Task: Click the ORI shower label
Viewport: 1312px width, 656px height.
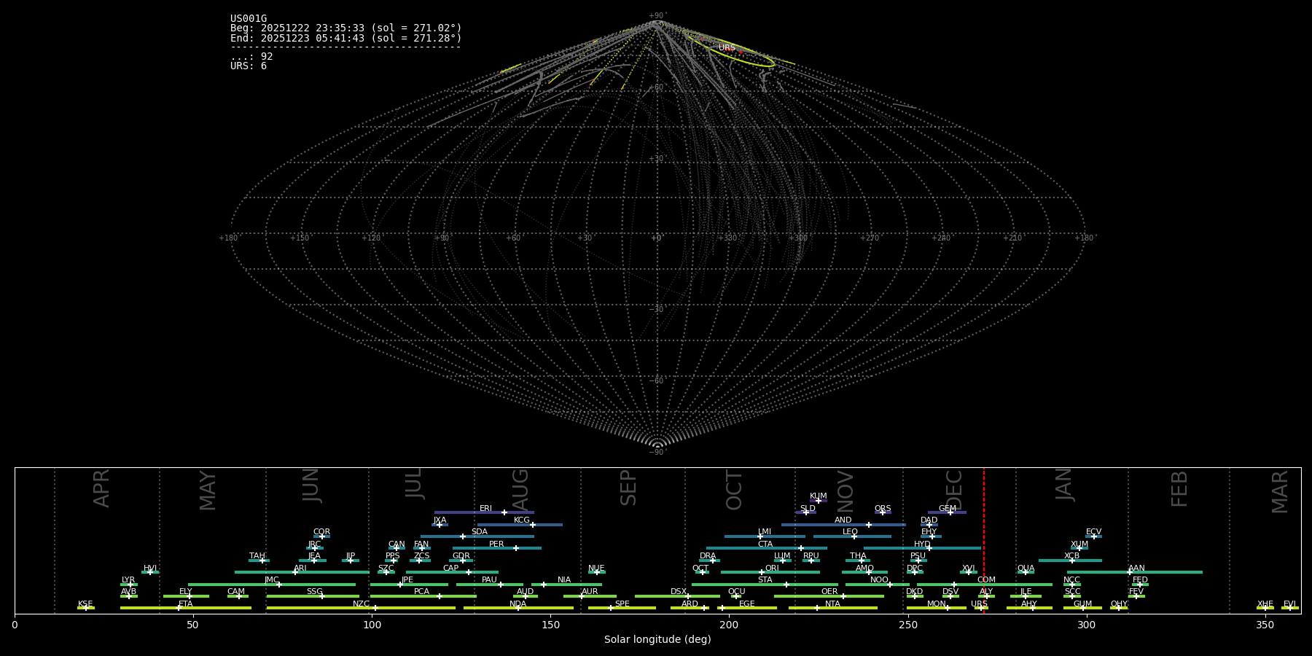Action: coord(772,569)
